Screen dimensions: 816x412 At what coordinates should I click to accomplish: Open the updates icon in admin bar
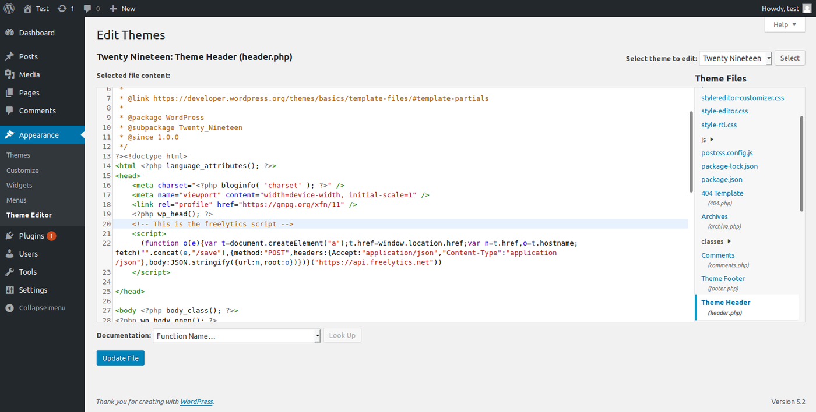click(62, 9)
